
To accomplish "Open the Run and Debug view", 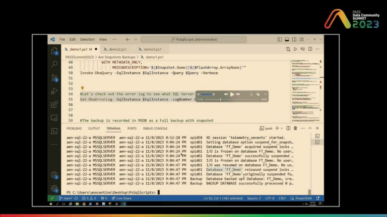I will point(54,91).
